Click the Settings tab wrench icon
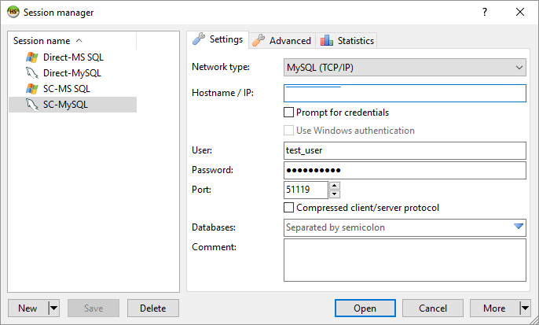 [x=199, y=39]
